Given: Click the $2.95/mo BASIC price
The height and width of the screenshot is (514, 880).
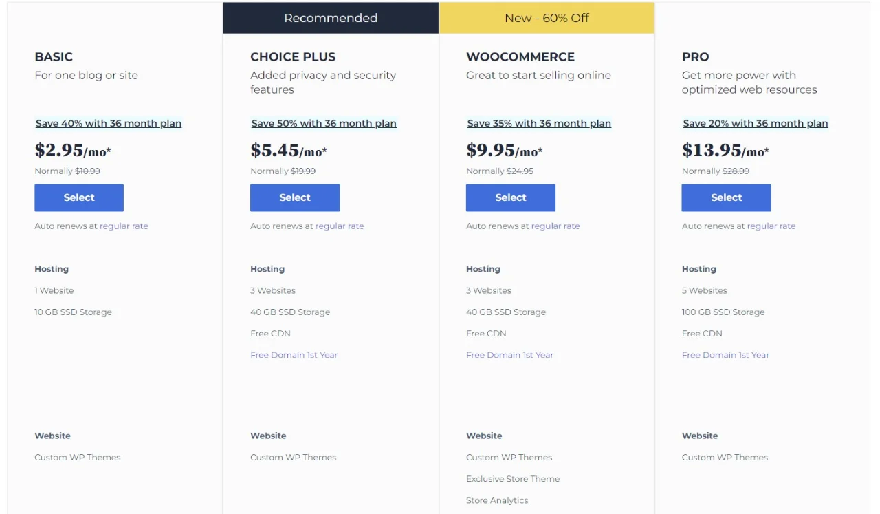Looking at the screenshot, I should click(x=73, y=150).
